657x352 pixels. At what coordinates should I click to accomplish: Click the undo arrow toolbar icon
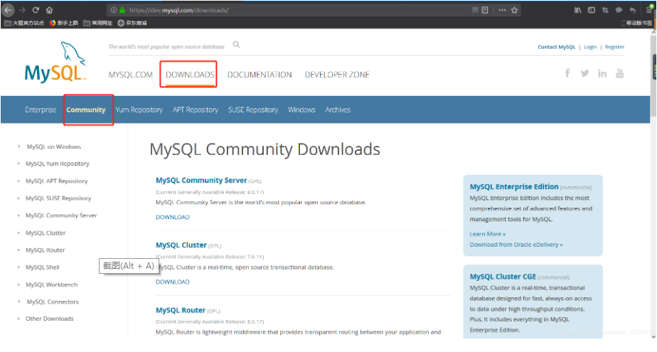pos(633,10)
